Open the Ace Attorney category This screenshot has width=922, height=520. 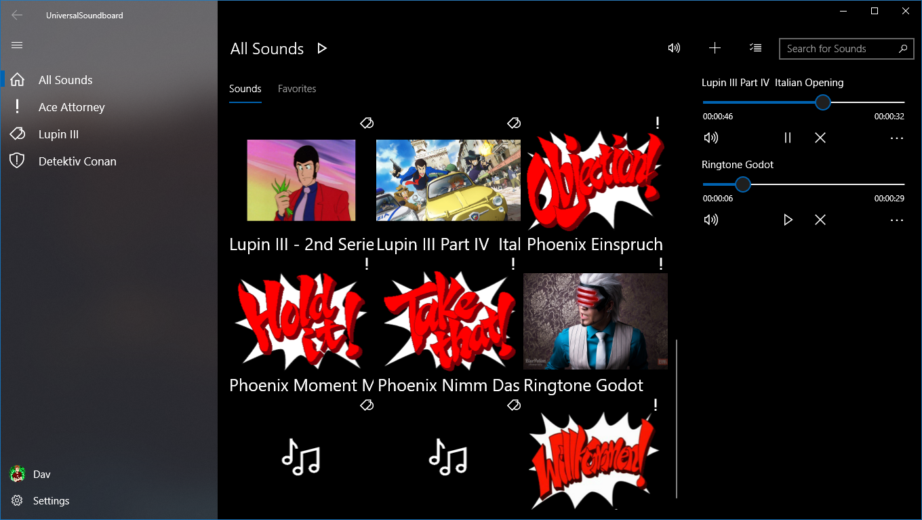108,107
